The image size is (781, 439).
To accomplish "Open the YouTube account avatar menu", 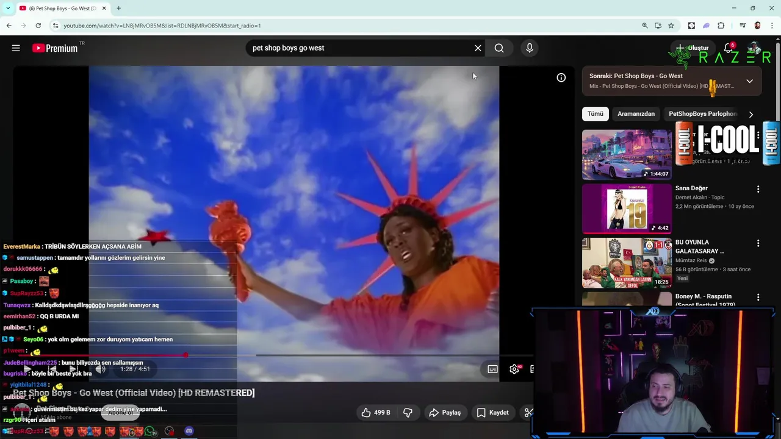I will pyautogui.click(x=755, y=48).
